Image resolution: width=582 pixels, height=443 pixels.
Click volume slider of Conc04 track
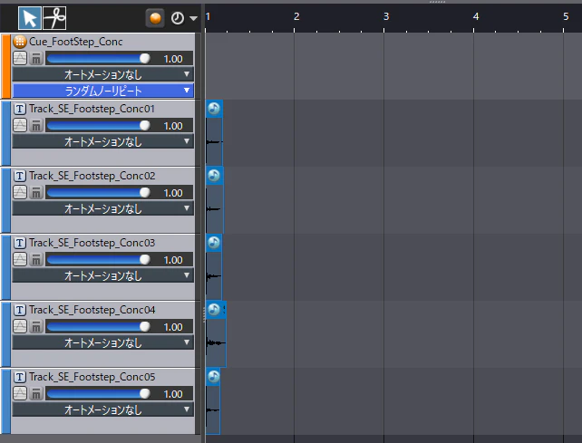click(99, 327)
